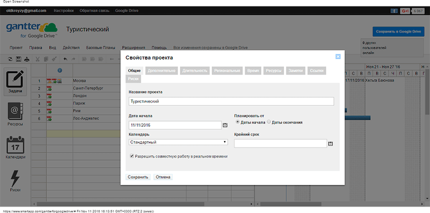Viewport: 430px width, 213px height.
Task: Click the oldkreyzy@gmail.com account link
Action: point(26,11)
